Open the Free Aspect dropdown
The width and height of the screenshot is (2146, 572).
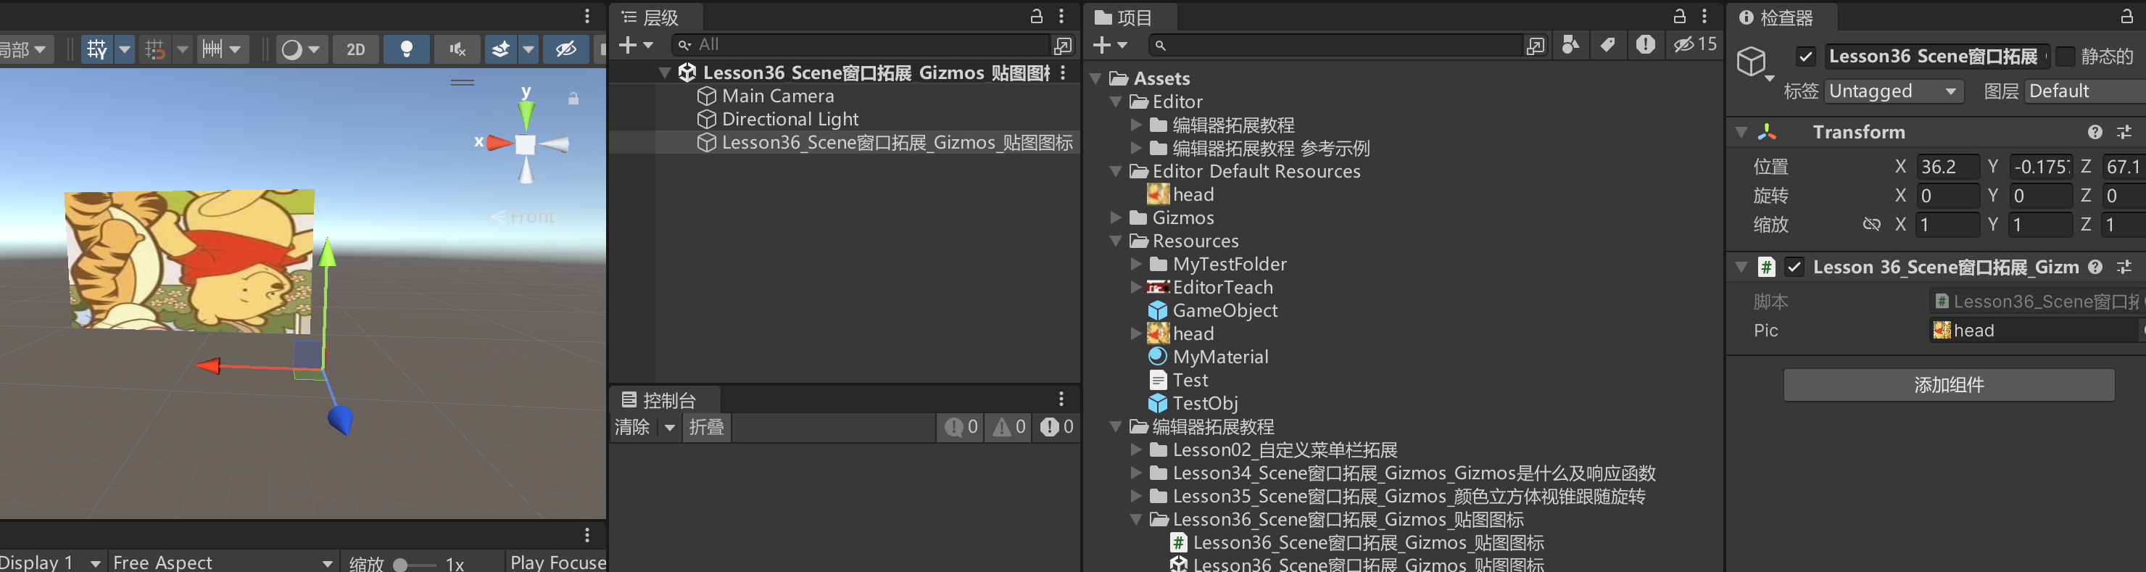tap(222, 562)
